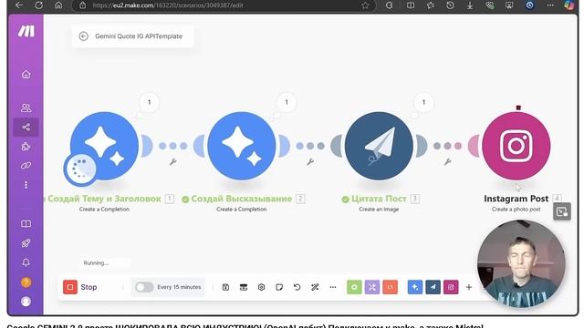
Task: Click the Цитата Пост label
Action: pos(379,199)
